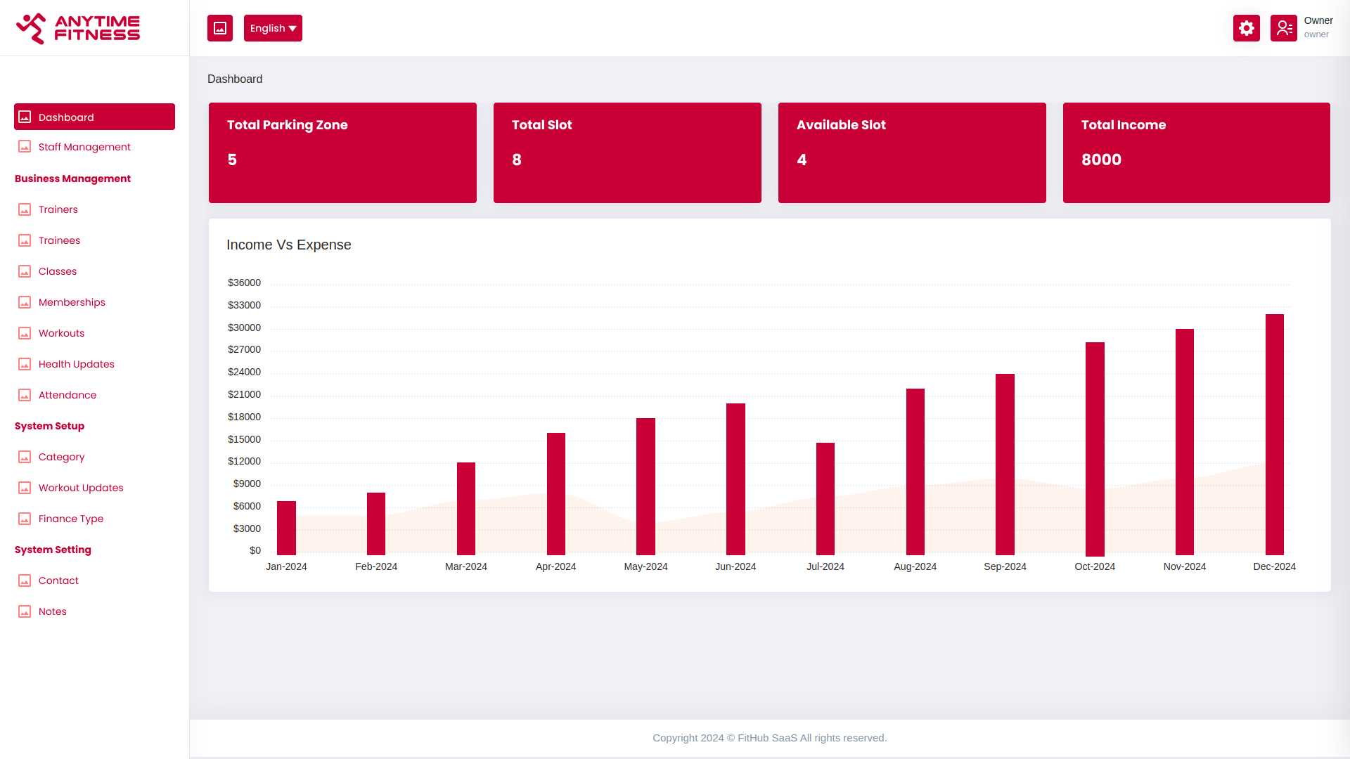Open the English language dropdown

pyautogui.click(x=273, y=28)
